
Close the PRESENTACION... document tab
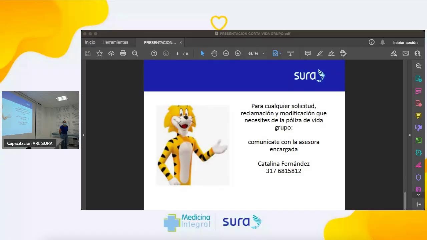tap(181, 43)
